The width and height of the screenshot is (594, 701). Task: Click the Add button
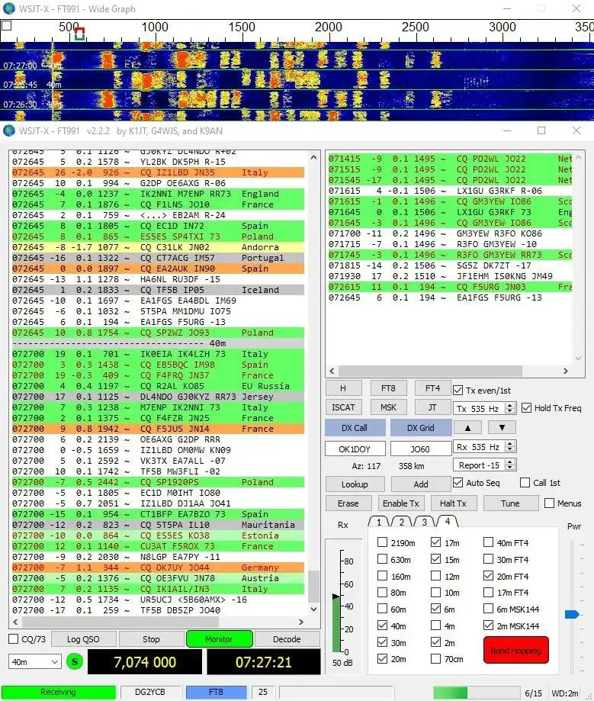(x=421, y=484)
